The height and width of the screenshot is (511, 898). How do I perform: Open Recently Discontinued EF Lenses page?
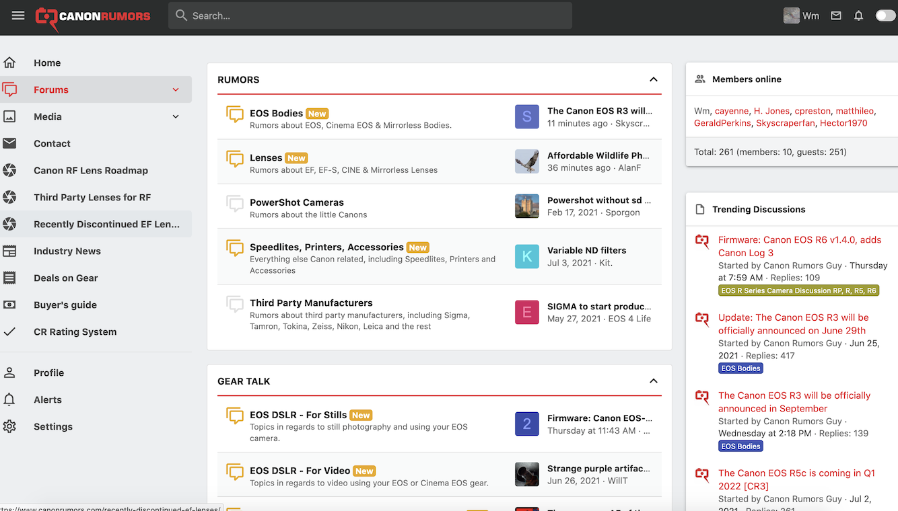[x=107, y=224]
